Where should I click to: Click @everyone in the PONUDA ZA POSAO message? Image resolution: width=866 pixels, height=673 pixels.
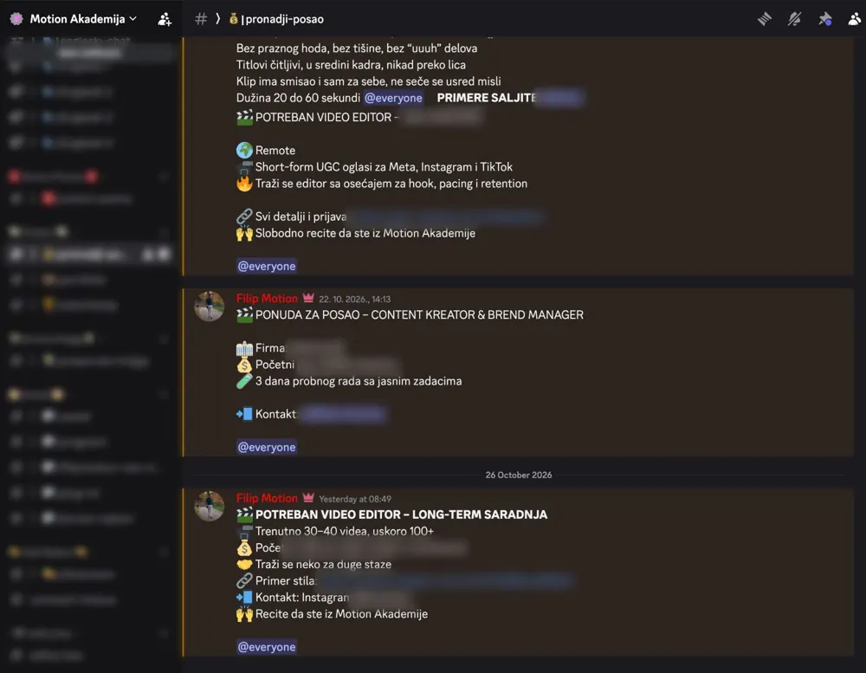[267, 447]
